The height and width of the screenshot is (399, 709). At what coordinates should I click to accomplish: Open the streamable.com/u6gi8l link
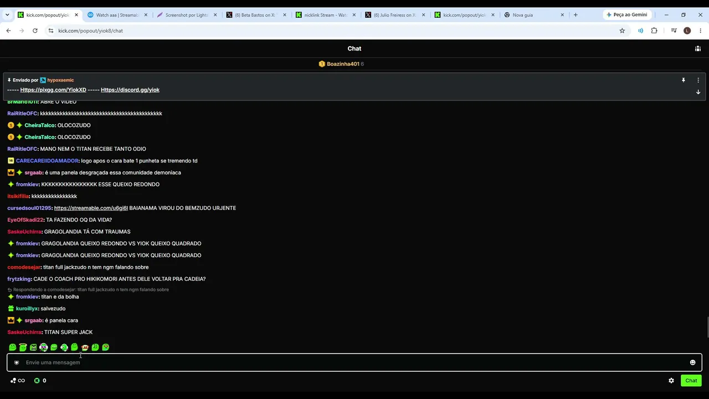pos(91,208)
